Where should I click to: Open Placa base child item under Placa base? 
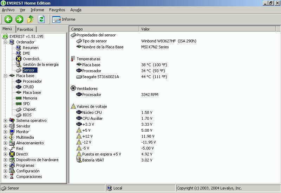[x=32, y=92]
